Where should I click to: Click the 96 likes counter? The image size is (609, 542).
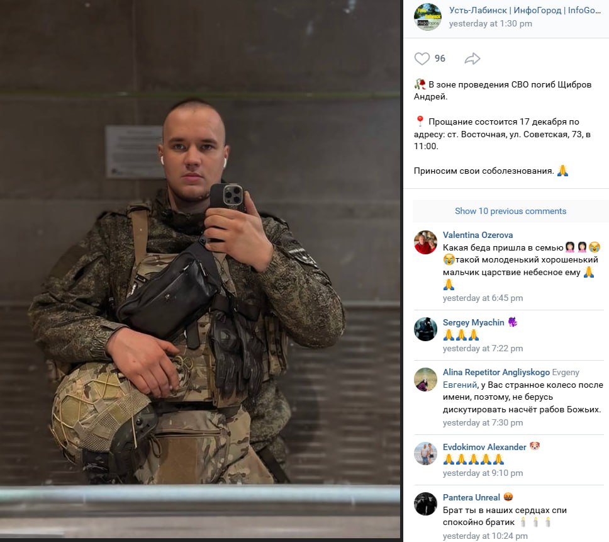point(440,59)
